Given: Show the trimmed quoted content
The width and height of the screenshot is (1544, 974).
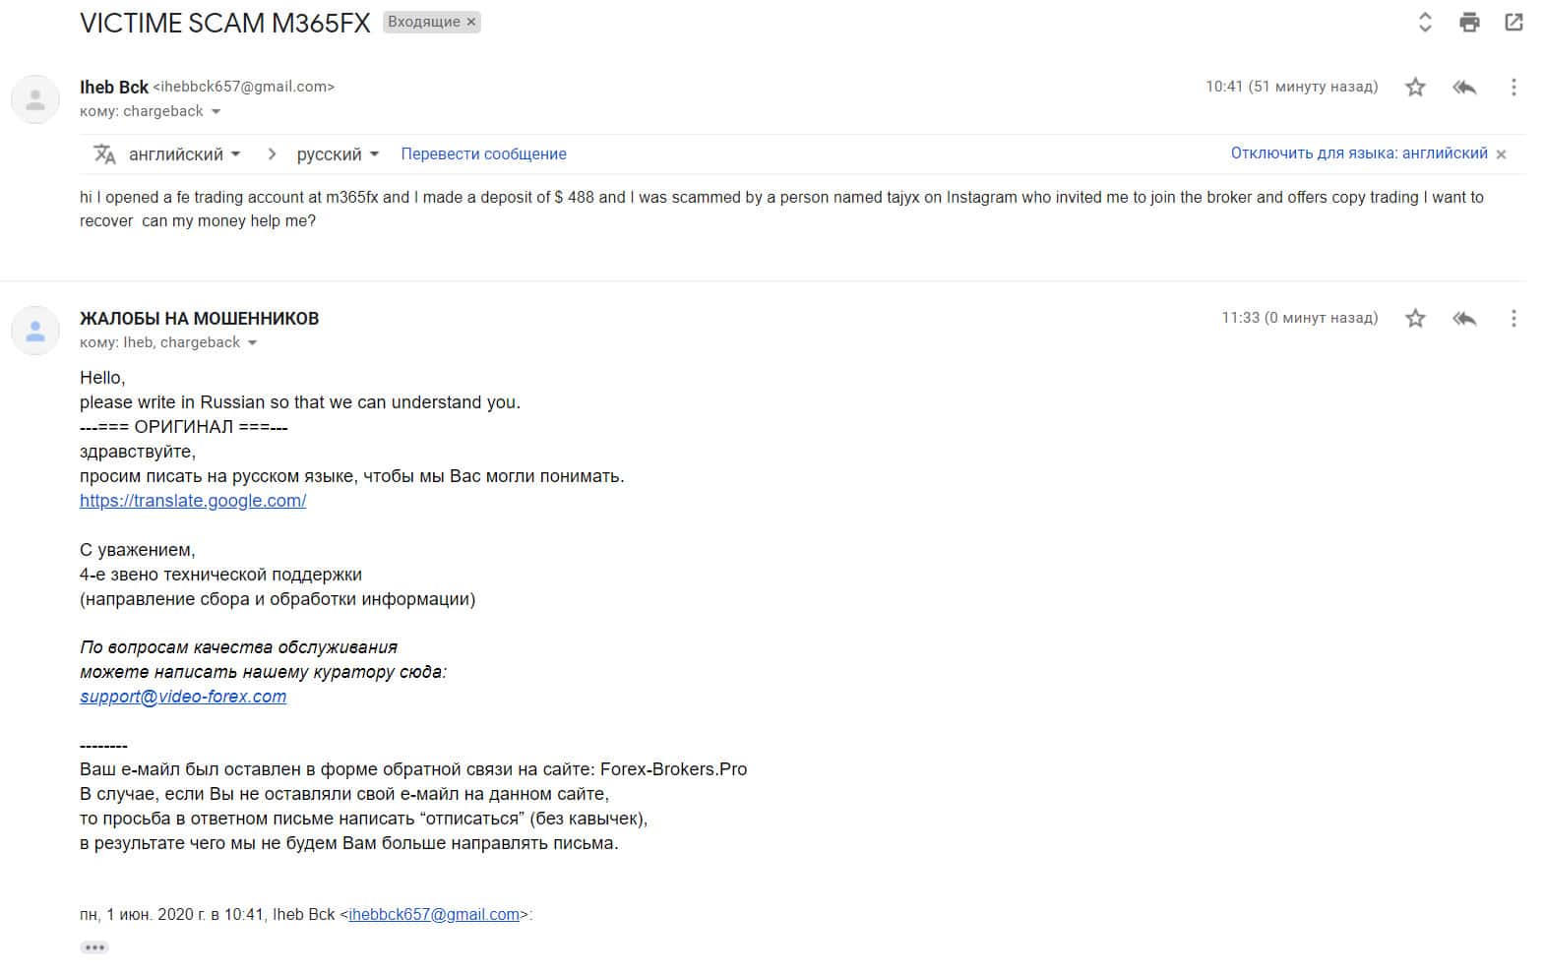Looking at the screenshot, I should (94, 947).
